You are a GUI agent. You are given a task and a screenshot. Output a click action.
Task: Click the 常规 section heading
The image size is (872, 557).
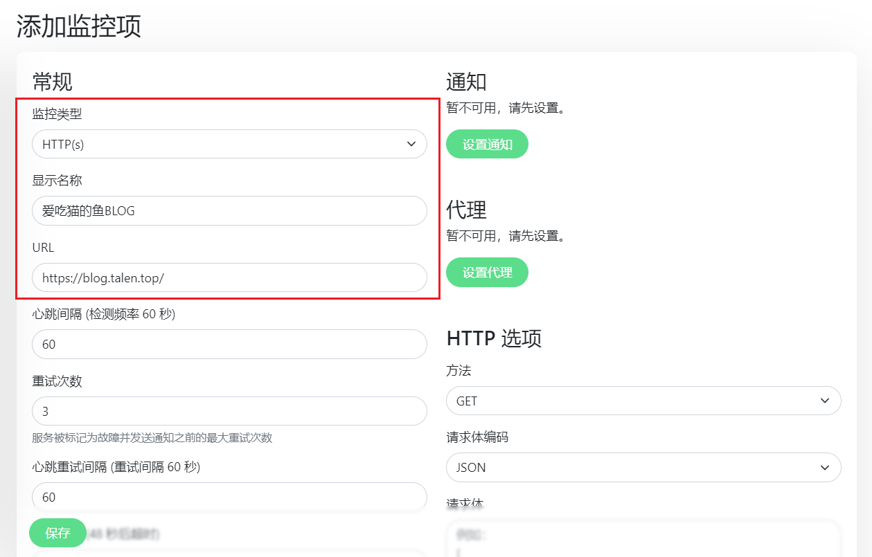[x=52, y=82]
